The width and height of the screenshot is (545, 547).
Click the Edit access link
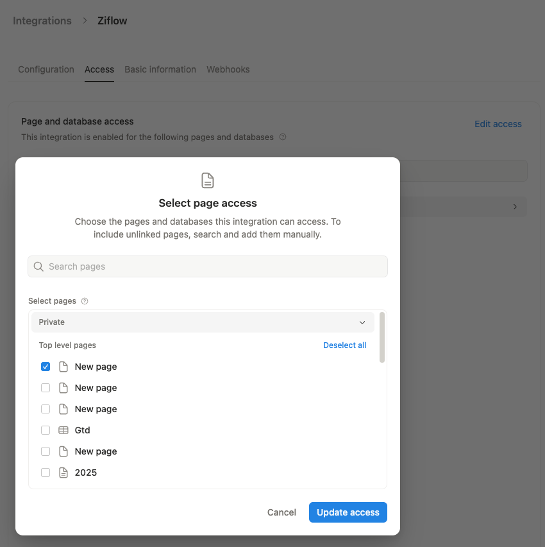tap(498, 124)
